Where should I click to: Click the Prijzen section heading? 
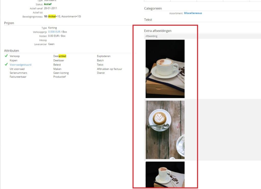pos(9,23)
